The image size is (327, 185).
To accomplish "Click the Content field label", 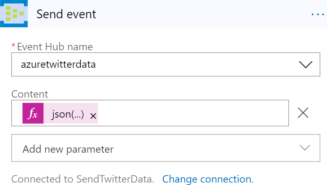I will 30,94.
